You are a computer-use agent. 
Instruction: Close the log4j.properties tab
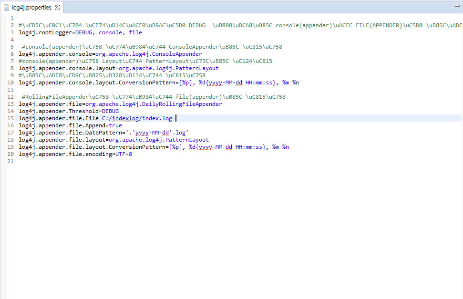coord(58,8)
